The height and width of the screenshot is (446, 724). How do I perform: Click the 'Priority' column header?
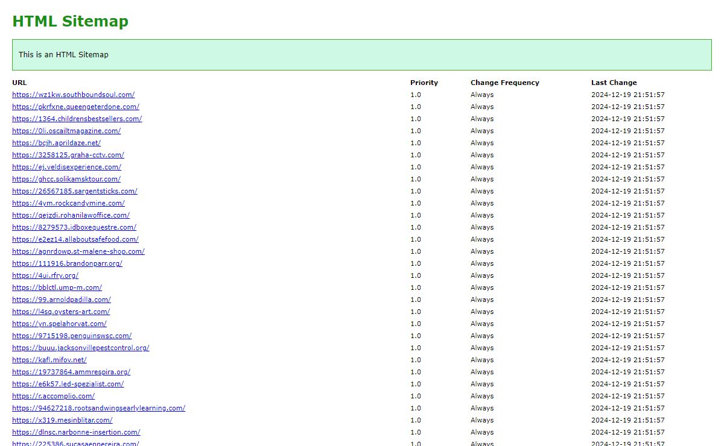coord(424,83)
